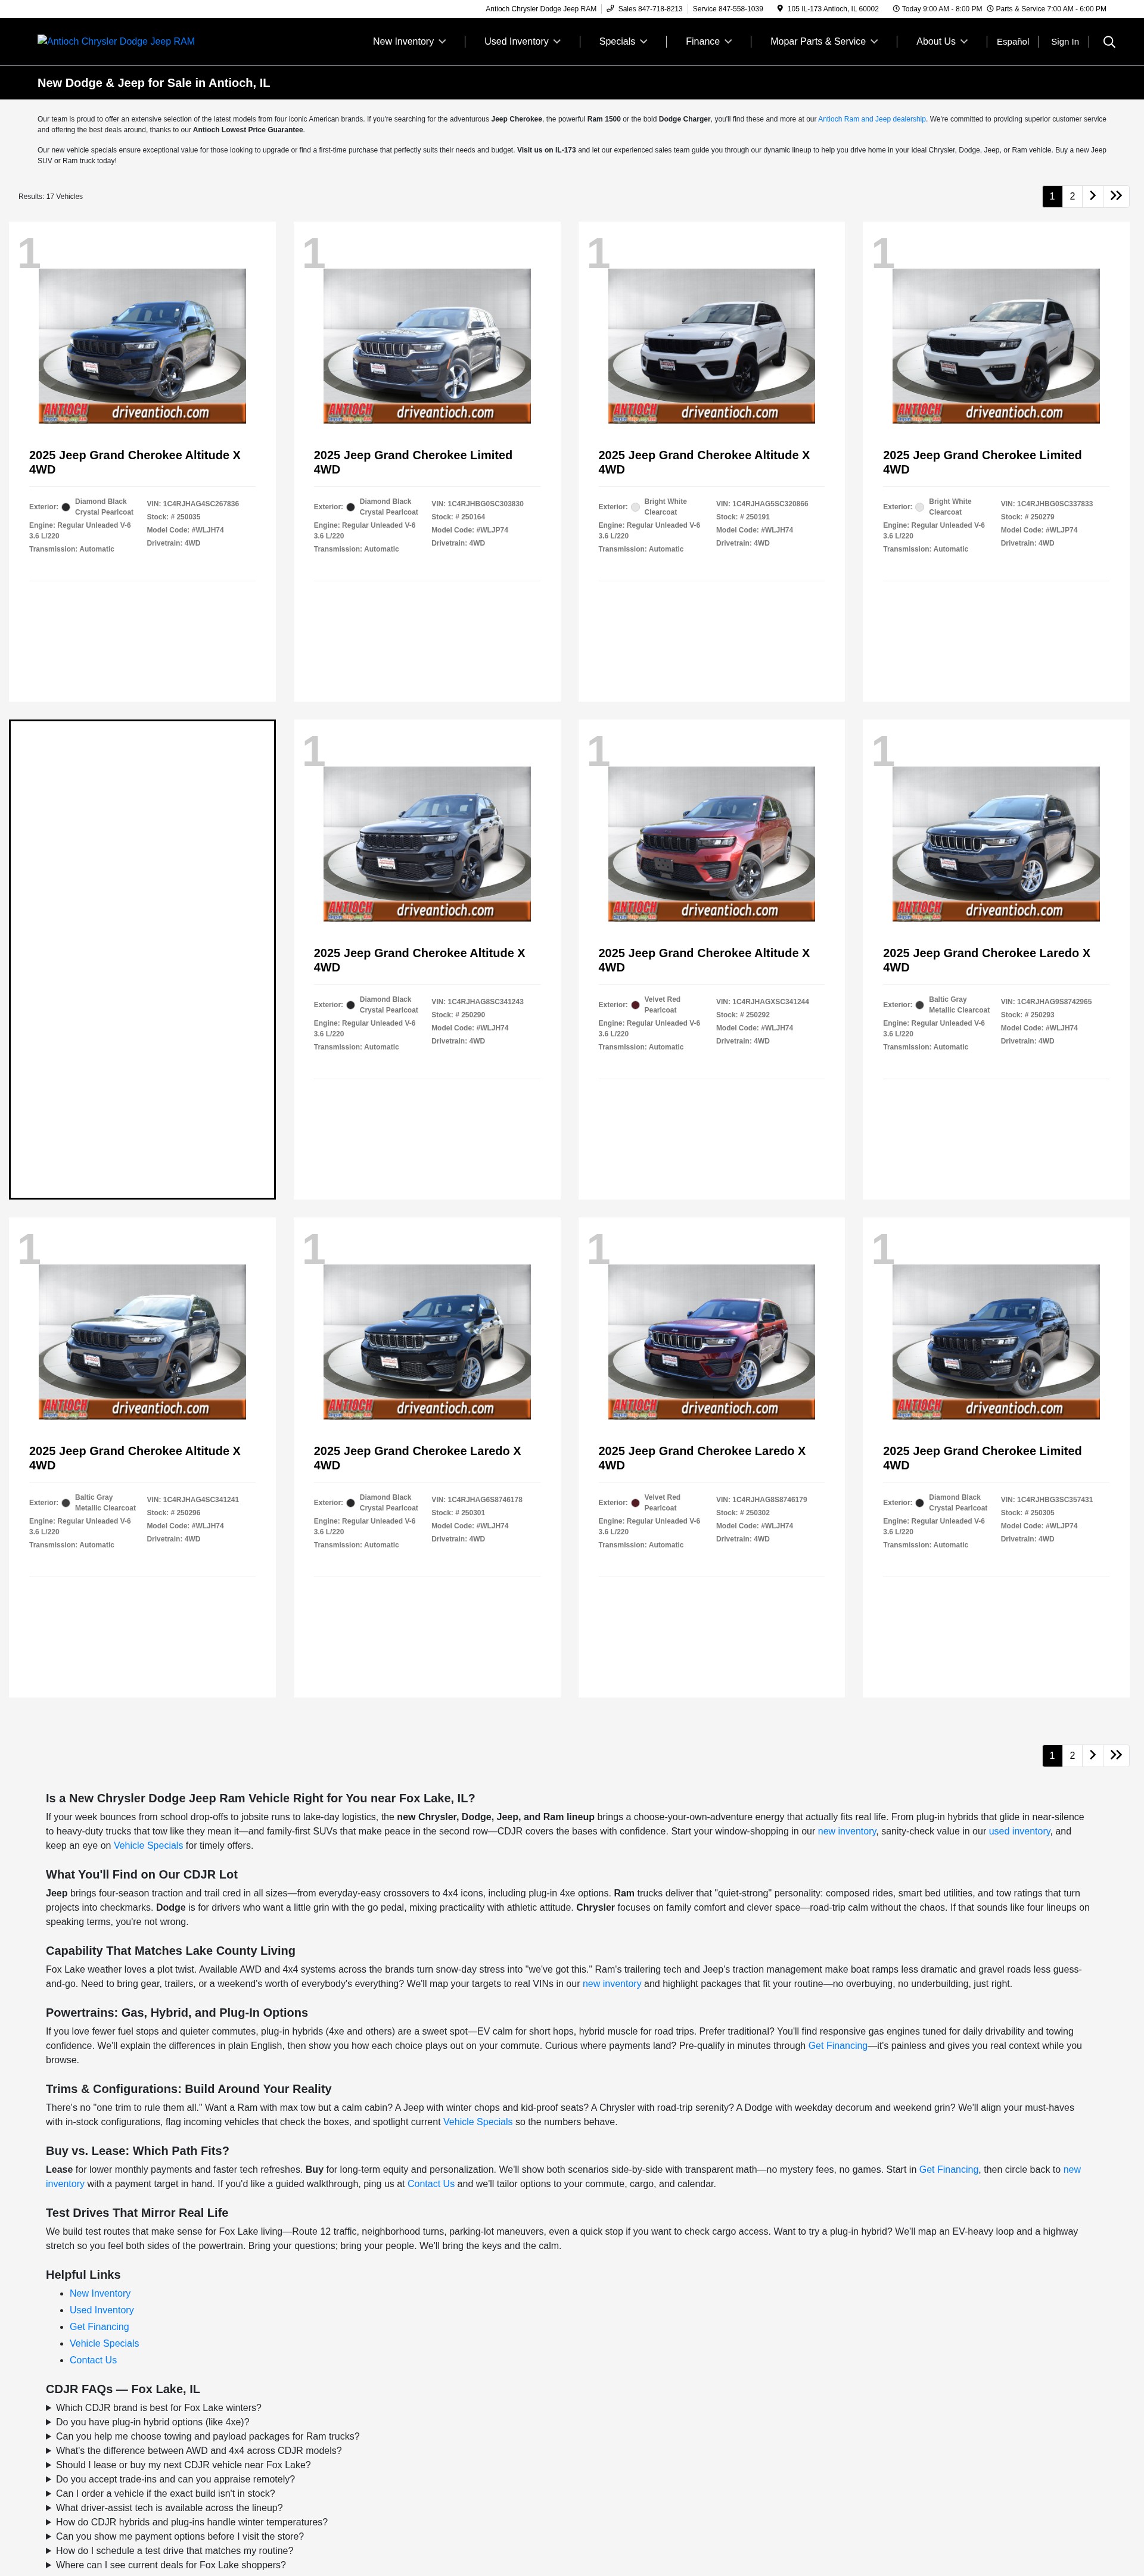Select page 2 above the vehicle grid
The image size is (1144, 2576).
[1072, 196]
